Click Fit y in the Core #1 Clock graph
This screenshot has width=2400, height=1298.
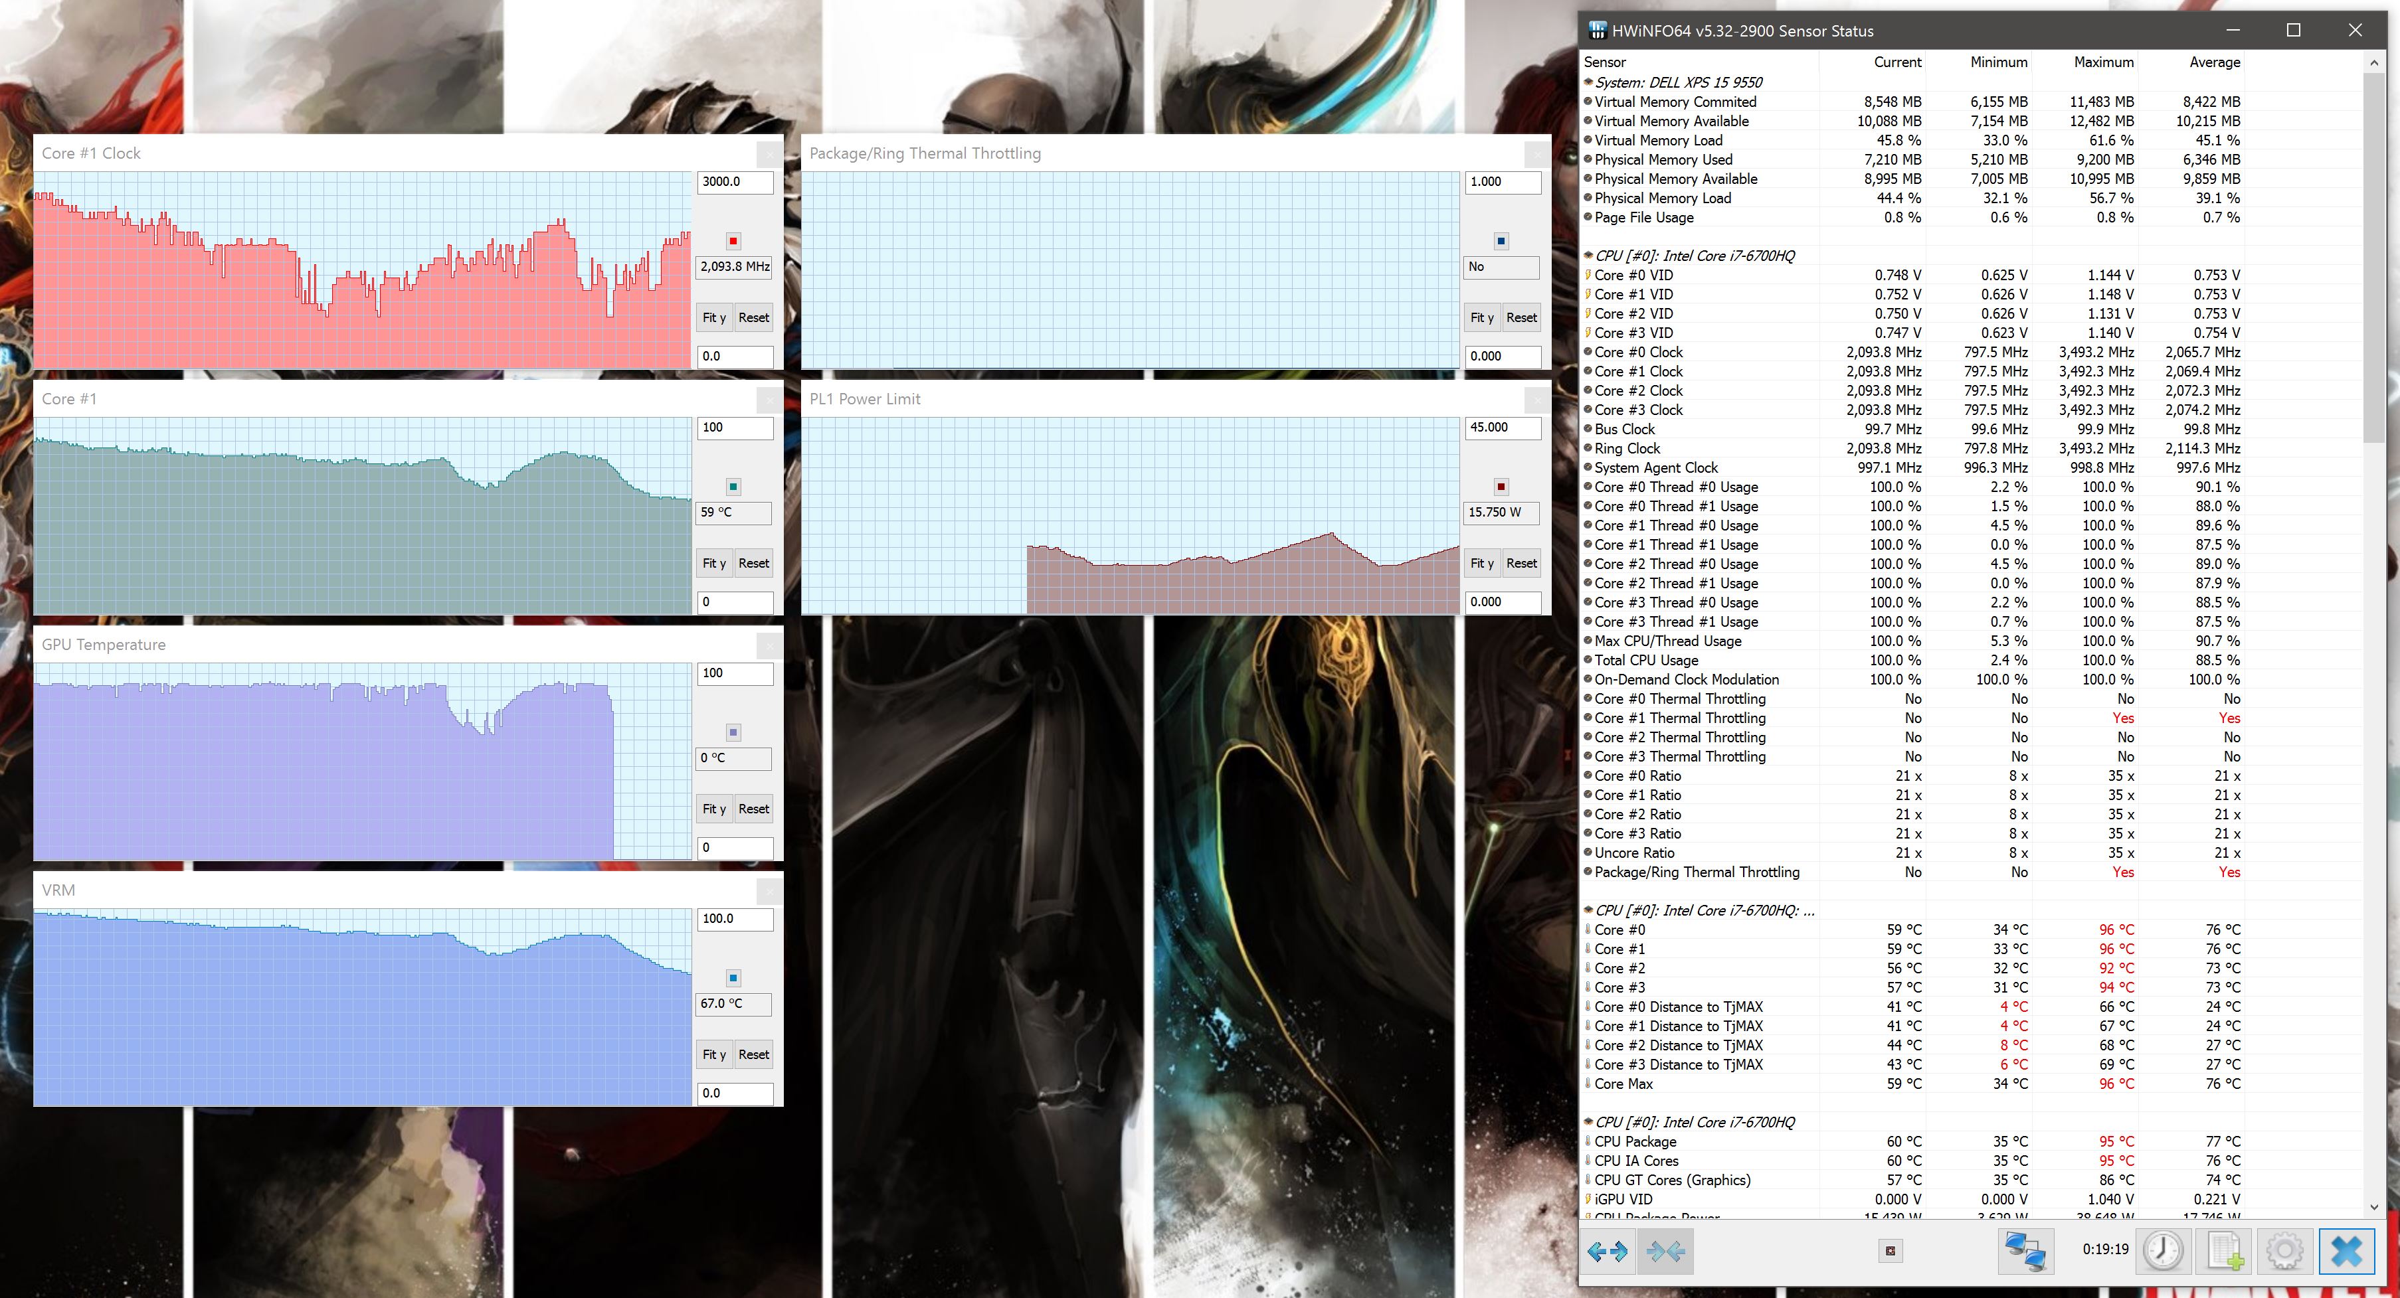click(x=713, y=317)
